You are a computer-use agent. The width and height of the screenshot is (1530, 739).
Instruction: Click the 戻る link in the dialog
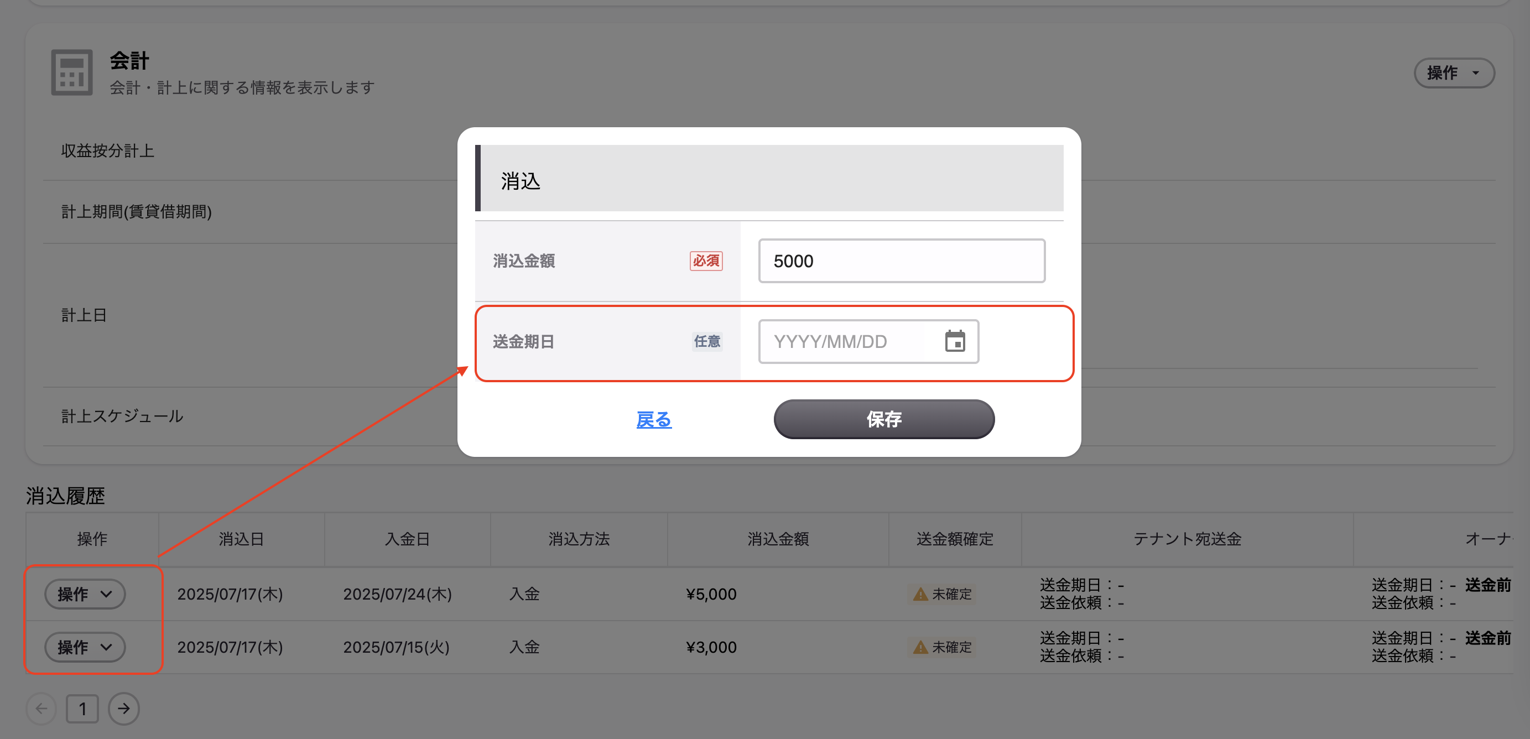653,419
